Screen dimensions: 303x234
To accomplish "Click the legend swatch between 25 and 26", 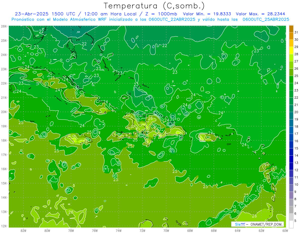I will 291,72.
